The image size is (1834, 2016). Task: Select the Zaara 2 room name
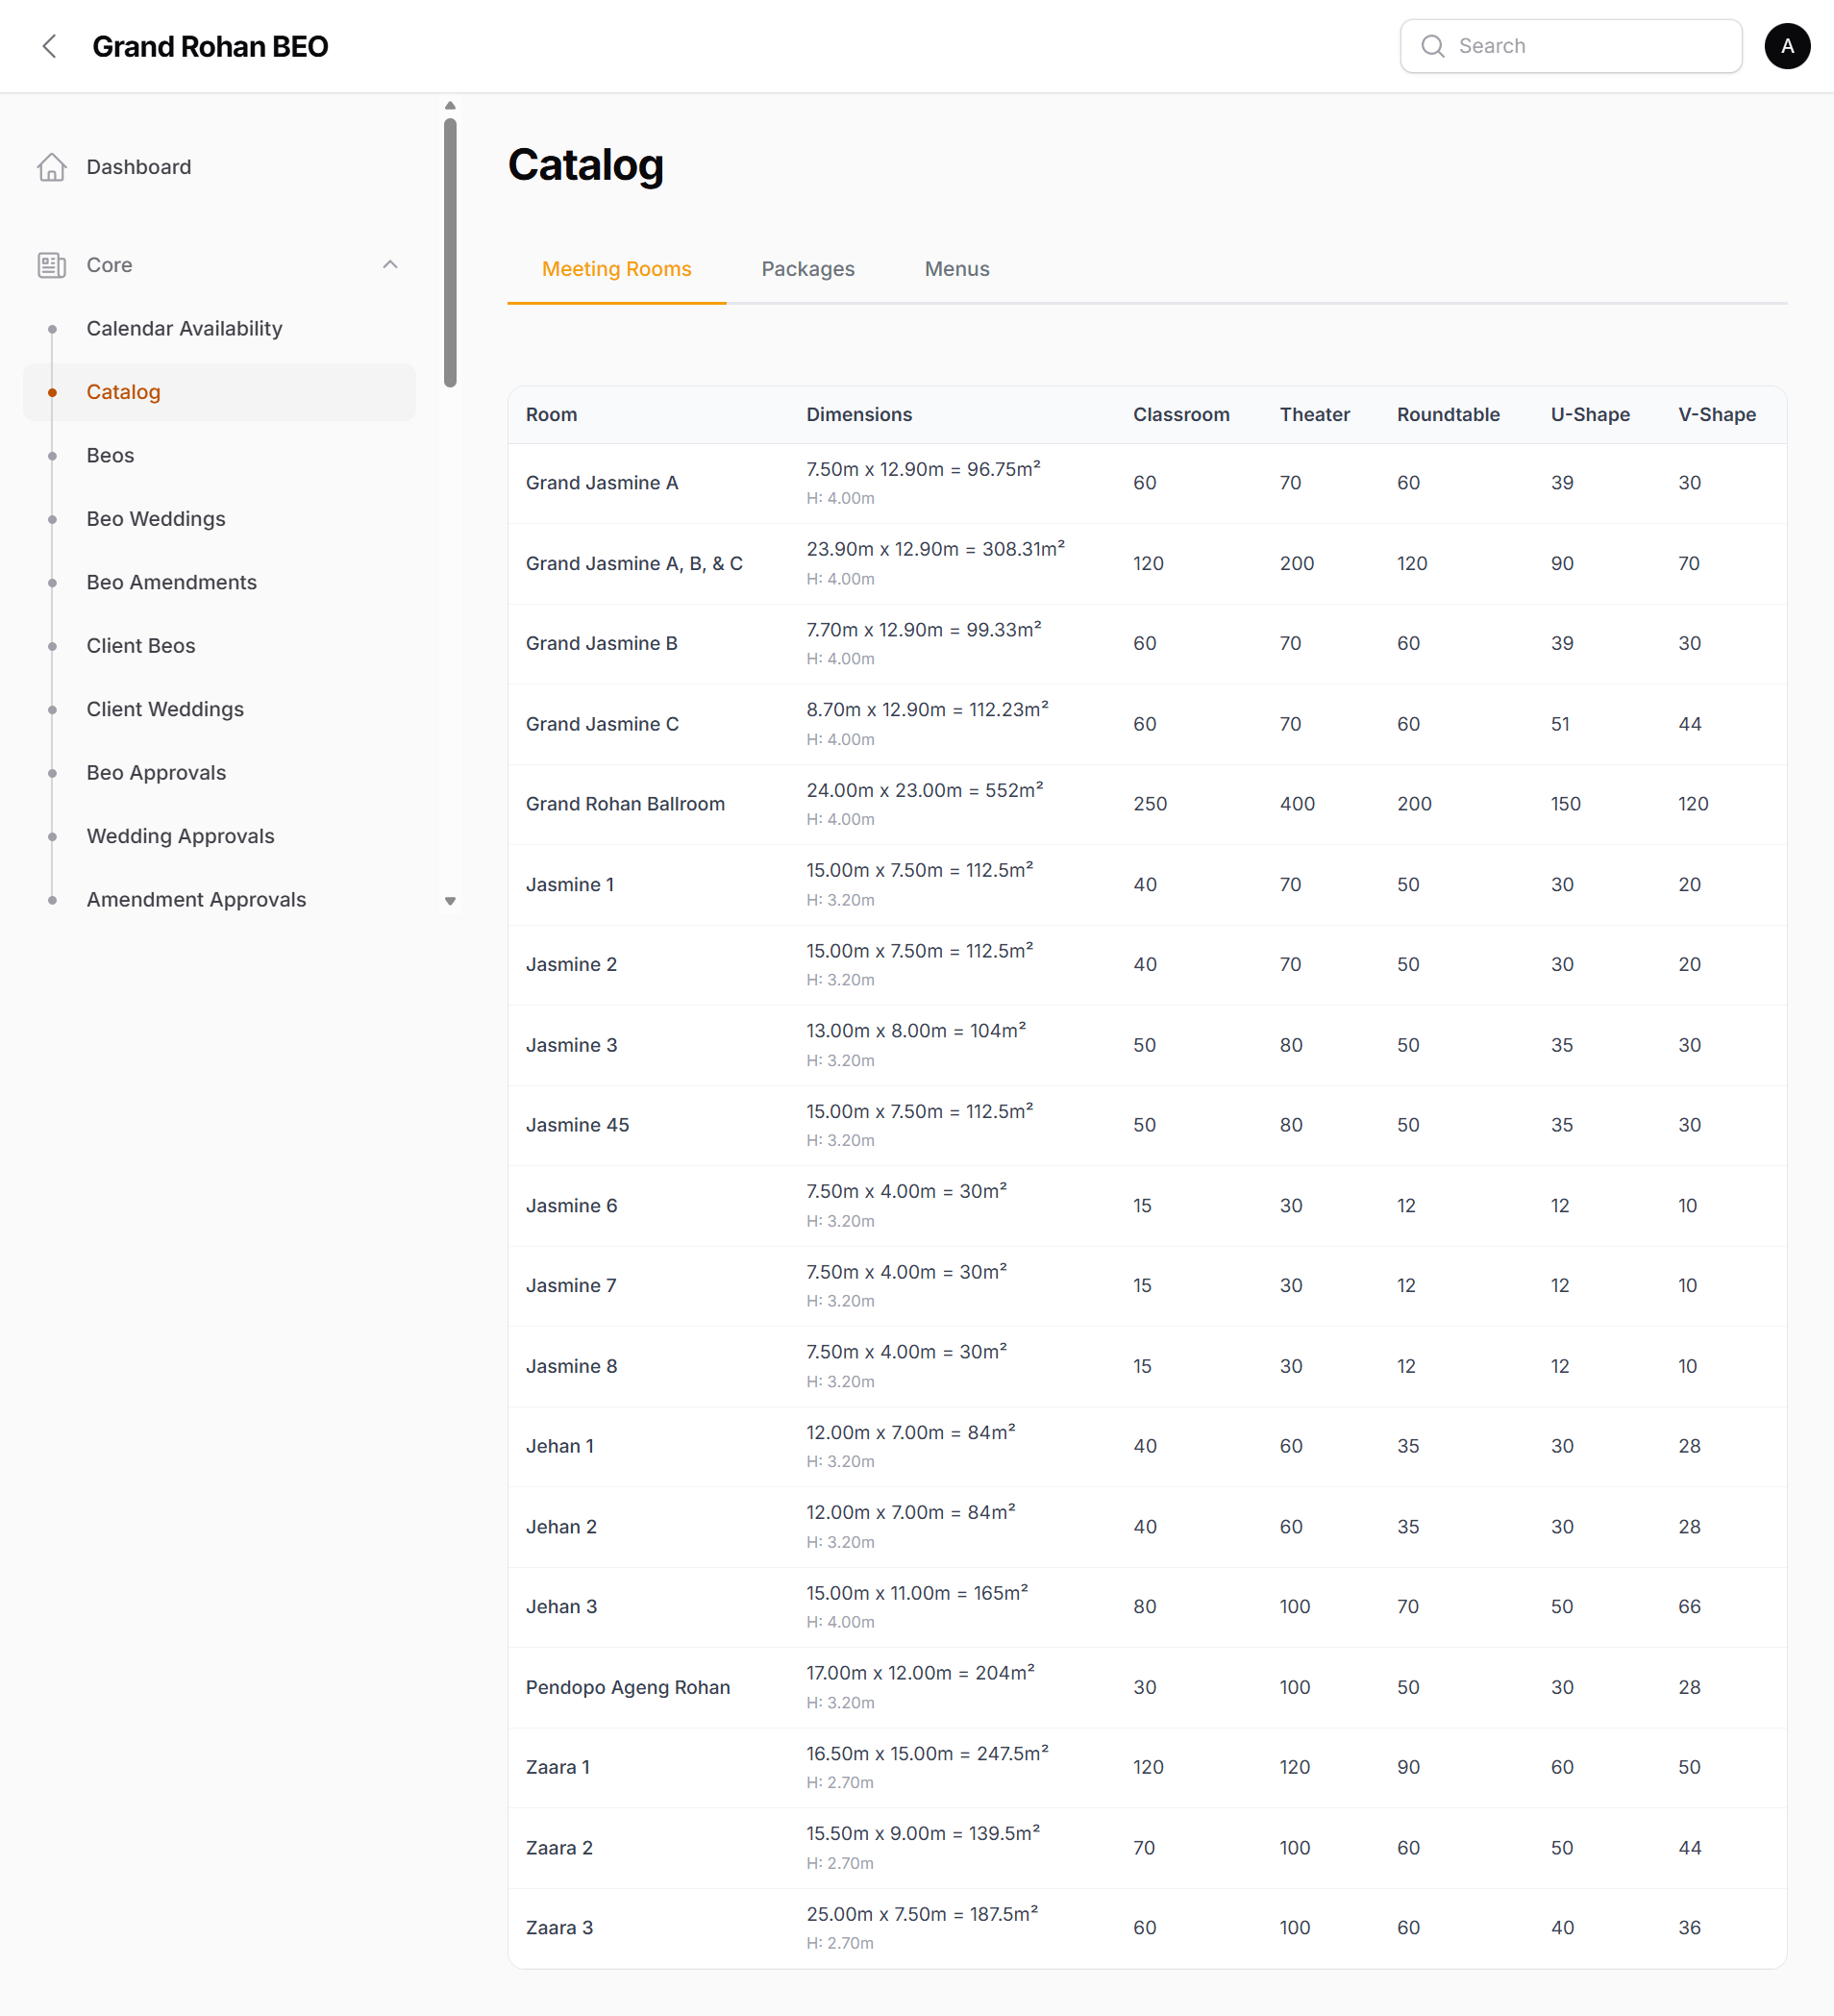(x=559, y=1848)
